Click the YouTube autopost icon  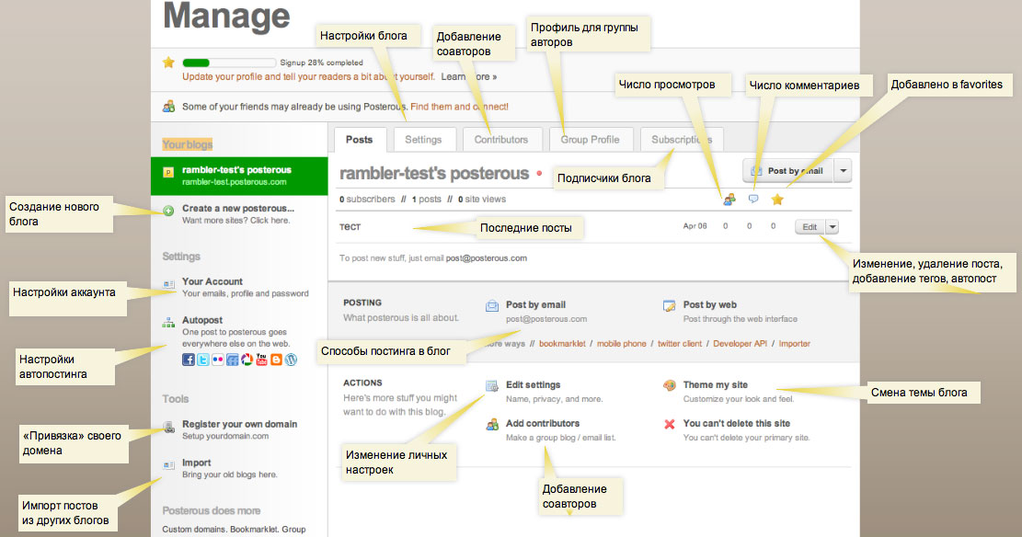point(261,360)
